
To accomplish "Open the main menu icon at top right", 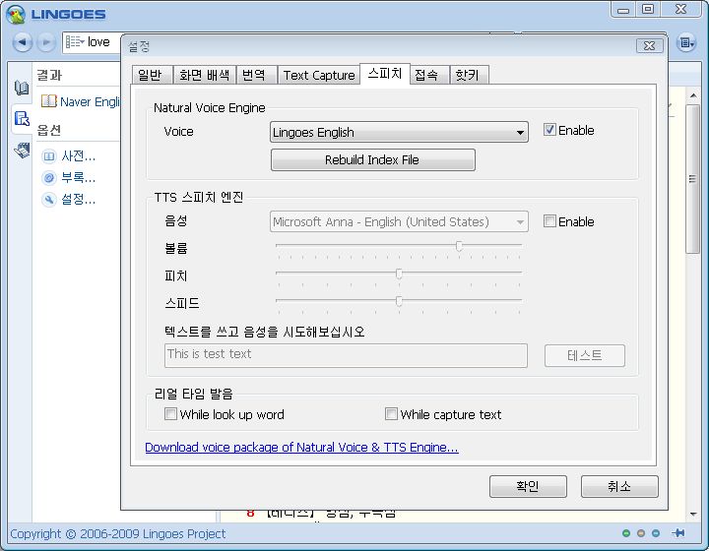I will click(686, 43).
